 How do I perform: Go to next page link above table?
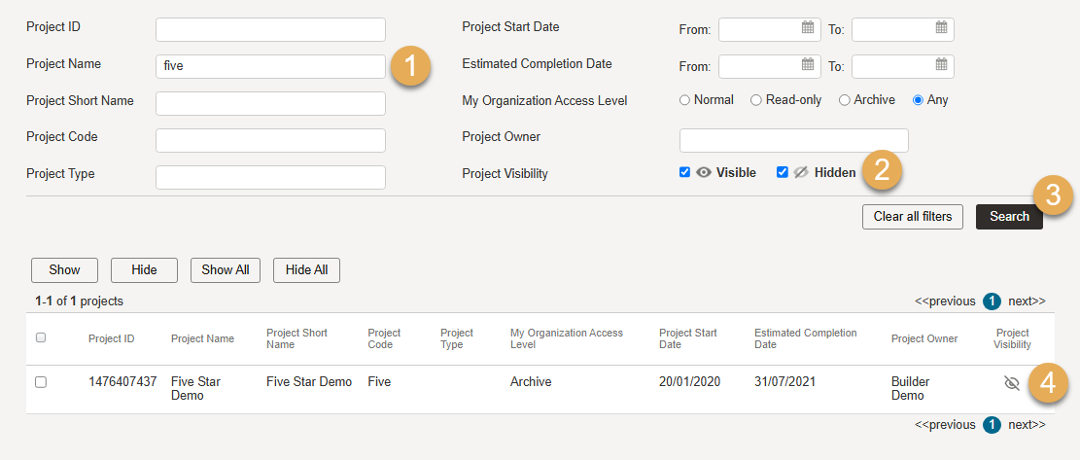coord(1027,301)
